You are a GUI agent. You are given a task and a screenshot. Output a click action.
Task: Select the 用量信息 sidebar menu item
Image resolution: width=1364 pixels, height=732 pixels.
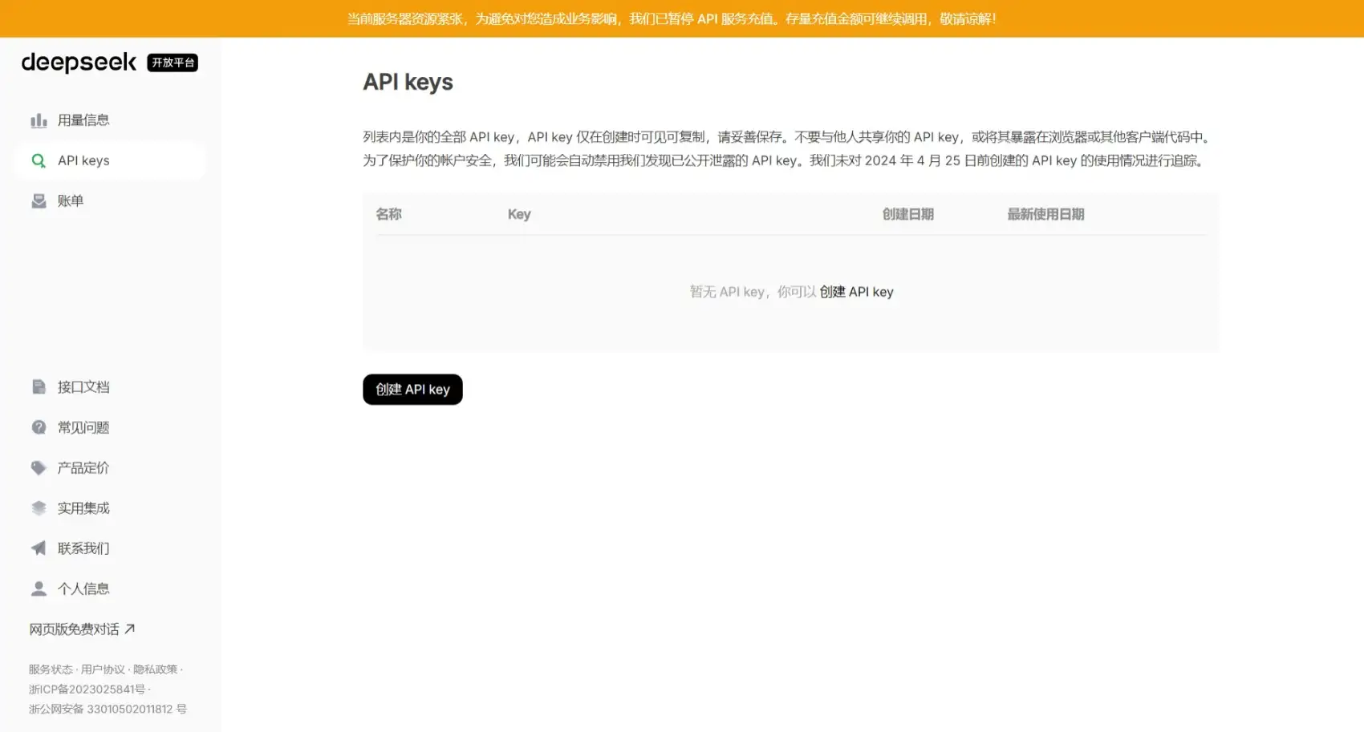83,120
